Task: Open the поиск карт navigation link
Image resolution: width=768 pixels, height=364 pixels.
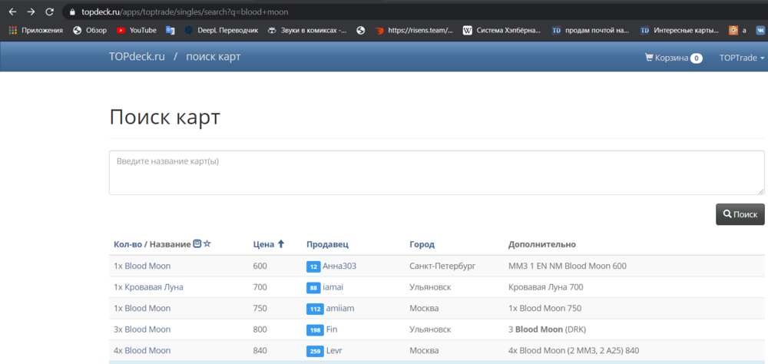Action: coord(213,57)
